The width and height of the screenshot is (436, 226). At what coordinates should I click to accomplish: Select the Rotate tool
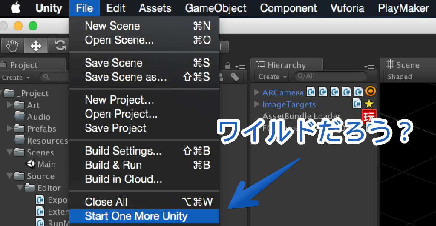[x=59, y=45]
